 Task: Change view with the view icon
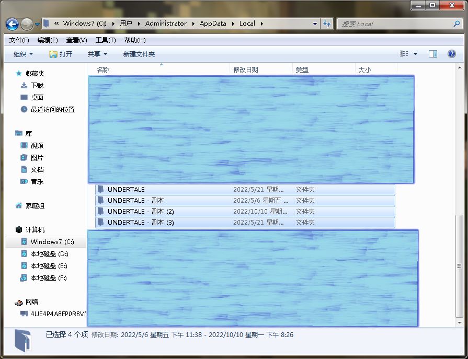click(x=404, y=54)
